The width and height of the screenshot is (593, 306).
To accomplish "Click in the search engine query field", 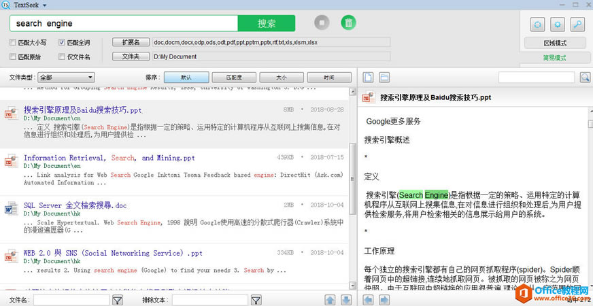I will pyautogui.click(x=124, y=23).
